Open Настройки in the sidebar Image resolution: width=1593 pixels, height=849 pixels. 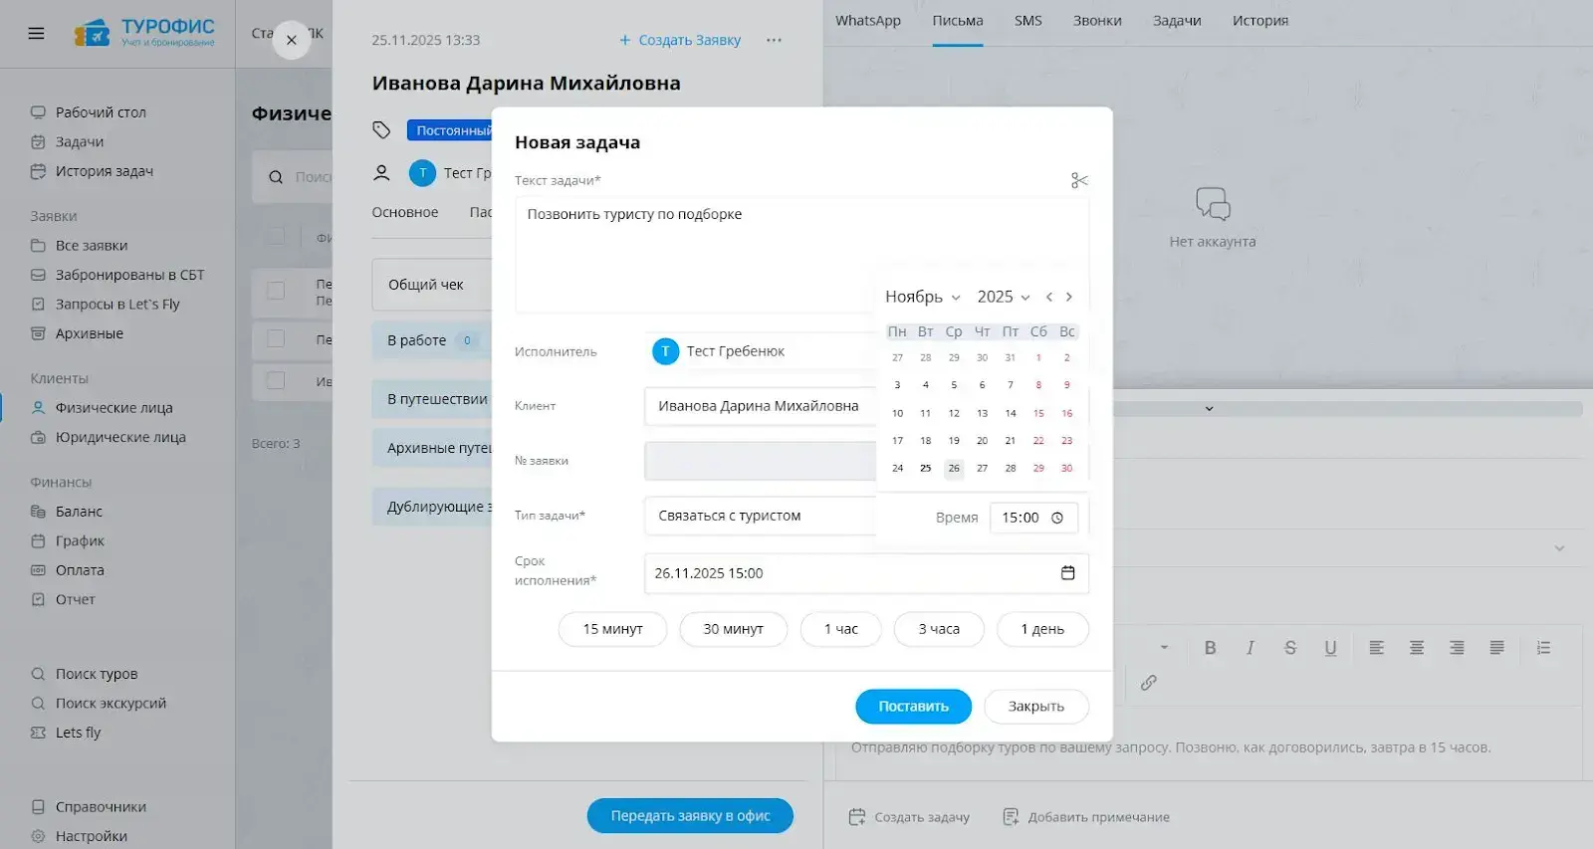(92, 836)
